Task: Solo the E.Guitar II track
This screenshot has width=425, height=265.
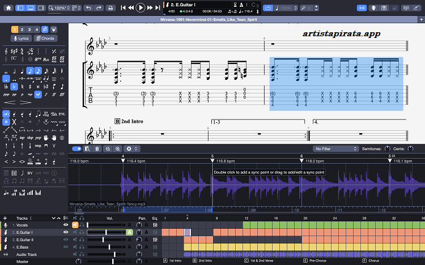Action: pos(82,240)
